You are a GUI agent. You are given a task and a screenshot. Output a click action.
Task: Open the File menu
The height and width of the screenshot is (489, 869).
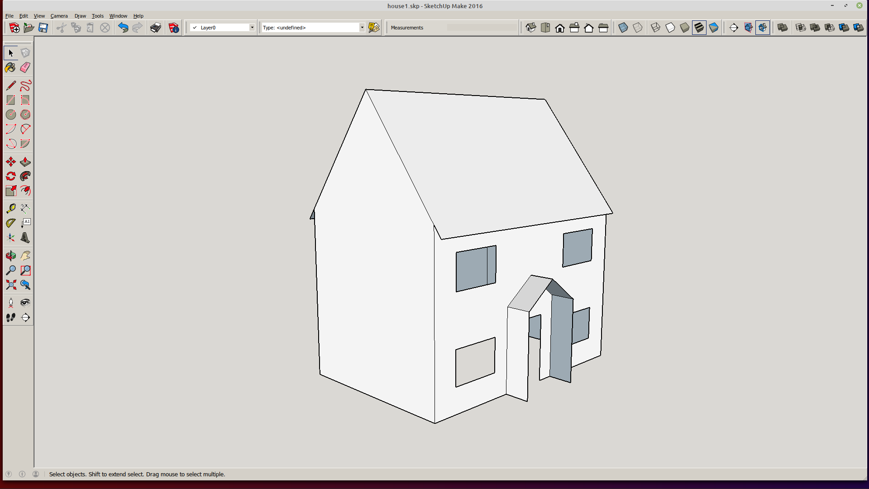point(9,16)
